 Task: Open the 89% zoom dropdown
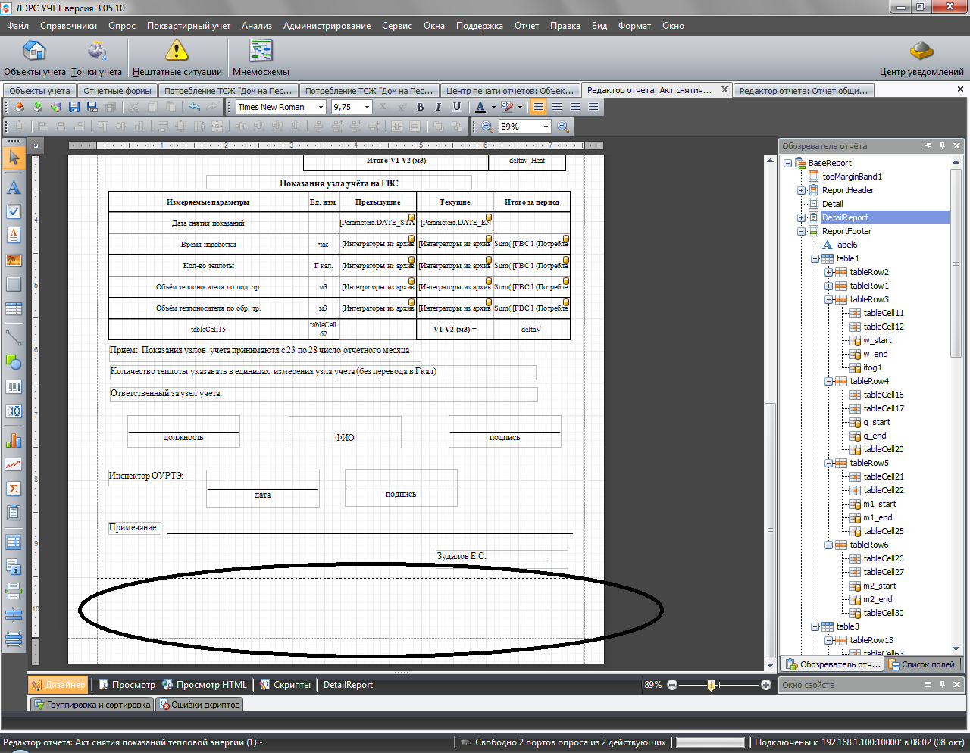click(x=545, y=127)
